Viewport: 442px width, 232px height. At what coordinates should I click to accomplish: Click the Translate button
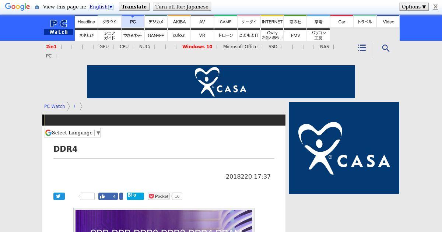pos(134,7)
